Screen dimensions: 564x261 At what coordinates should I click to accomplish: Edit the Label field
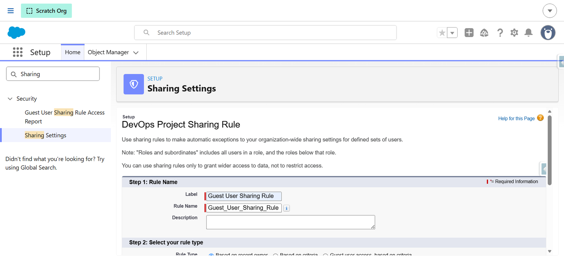[244, 196]
